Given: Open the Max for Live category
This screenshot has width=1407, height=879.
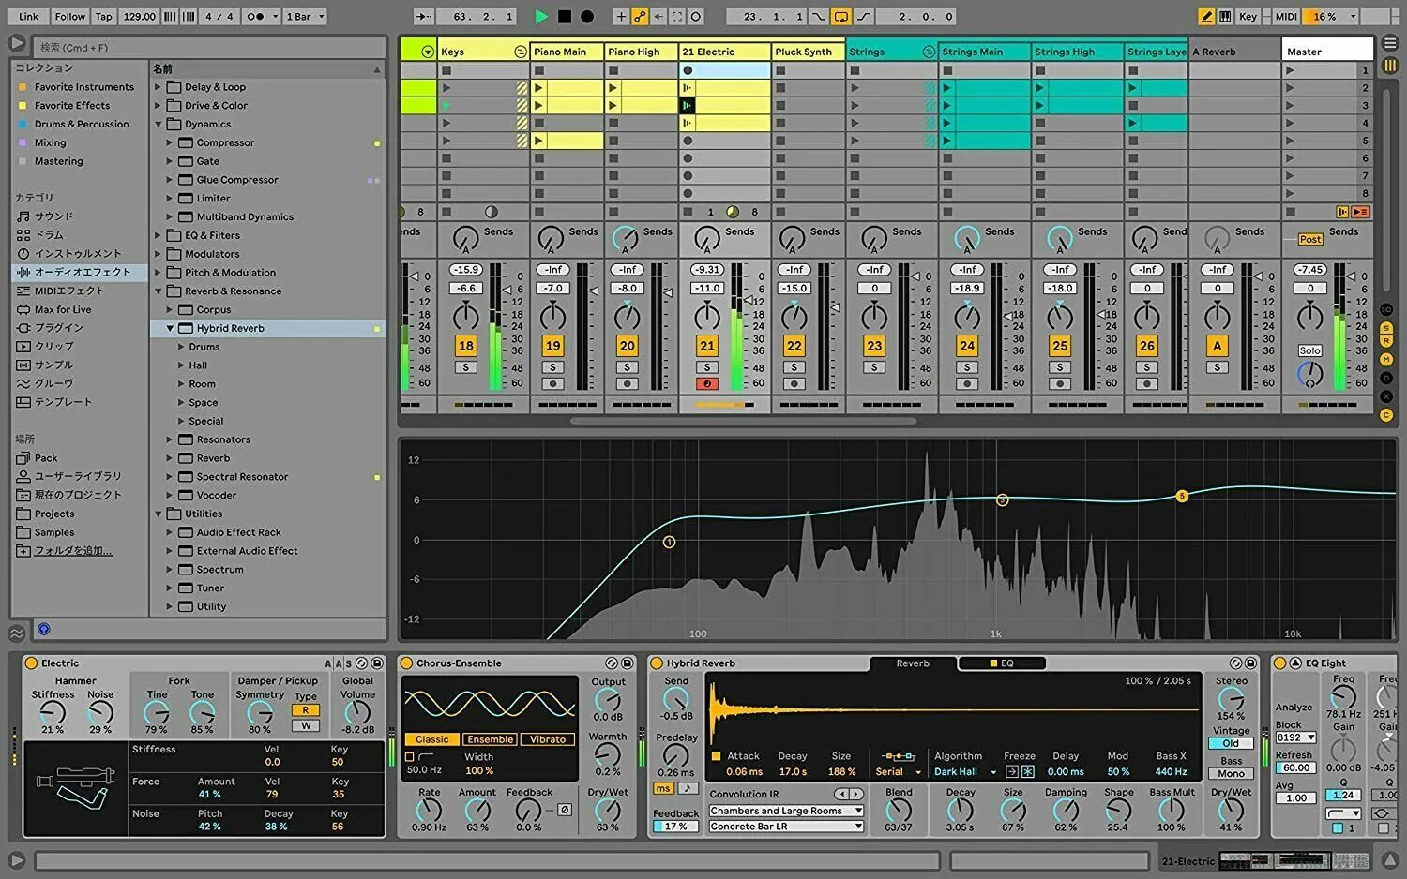Looking at the screenshot, I should click(x=63, y=309).
